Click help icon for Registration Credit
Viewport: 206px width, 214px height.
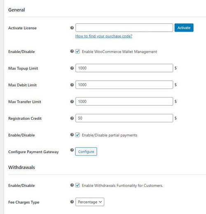pos(72,118)
